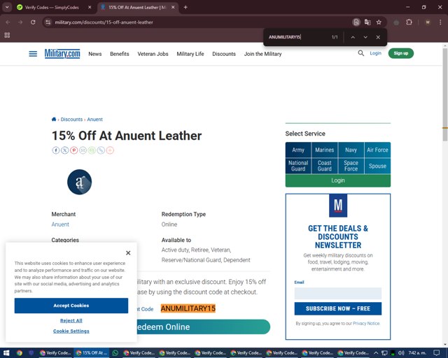View site information icon in address bar
The height and width of the screenshot is (358, 448).
48,22
